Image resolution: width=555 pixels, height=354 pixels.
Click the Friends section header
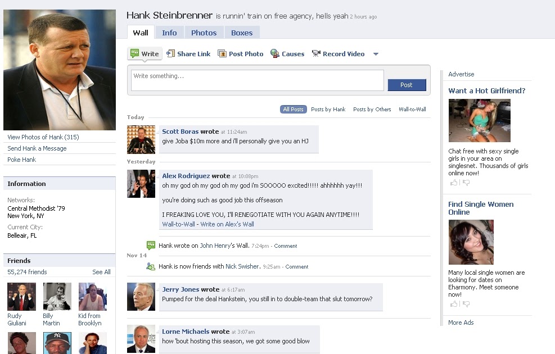tap(60, 261)
